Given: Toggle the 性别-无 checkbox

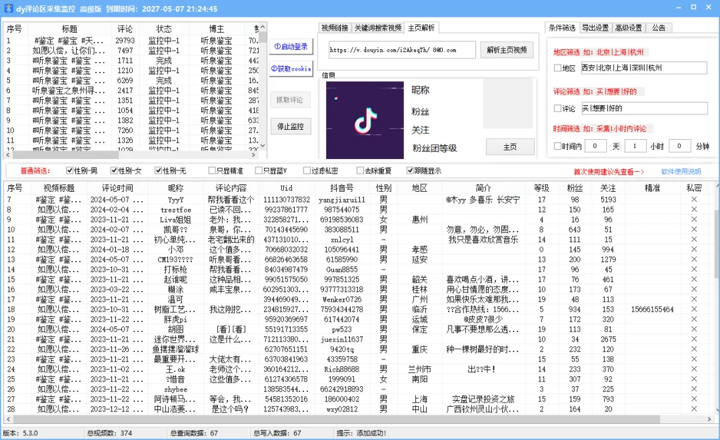Looking at the screenshot, I should (x=158, y=170).
